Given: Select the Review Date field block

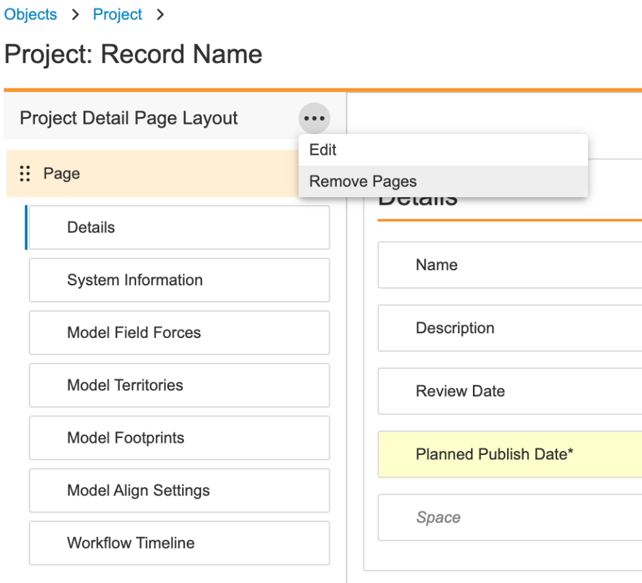Looking at the screenshot, I should click(509, 391).
